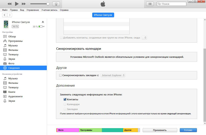Click the rewind playback button
The height and width of the screenshot is (135, 206).
10,4
